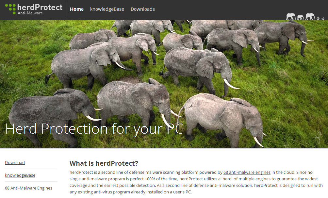
Task: Open the Downloads nav item
Action: point(143,9)
